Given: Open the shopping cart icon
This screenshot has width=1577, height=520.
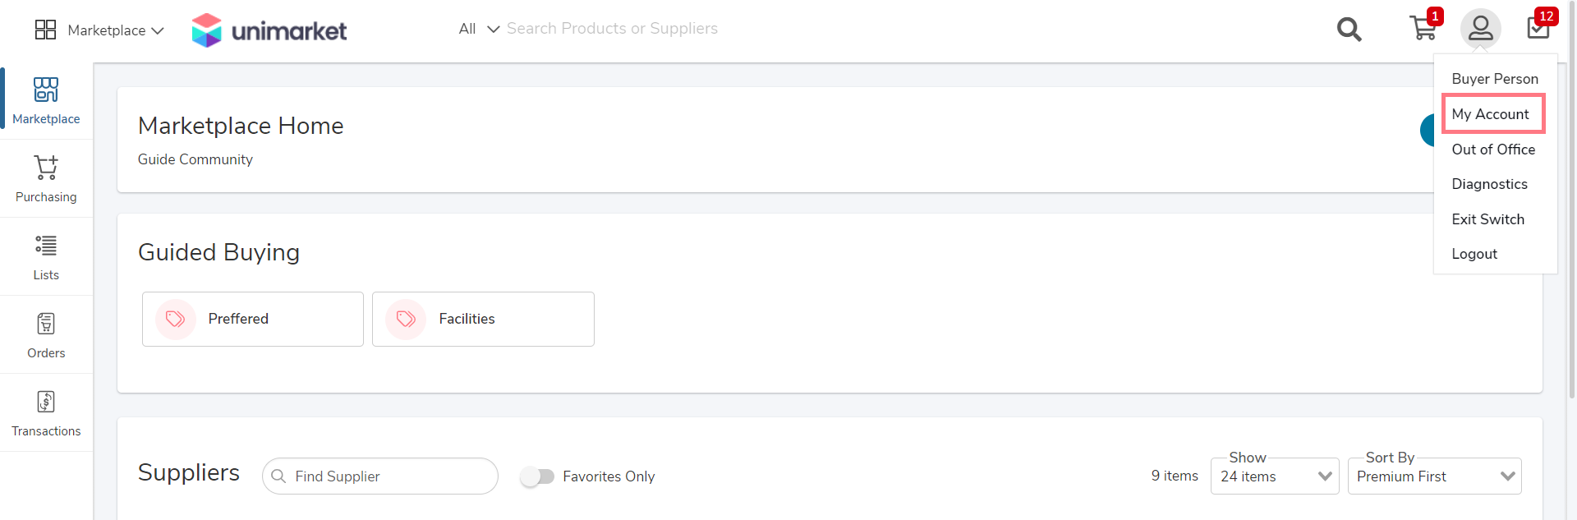Looking at the screenshot, I should point(1423,28).
